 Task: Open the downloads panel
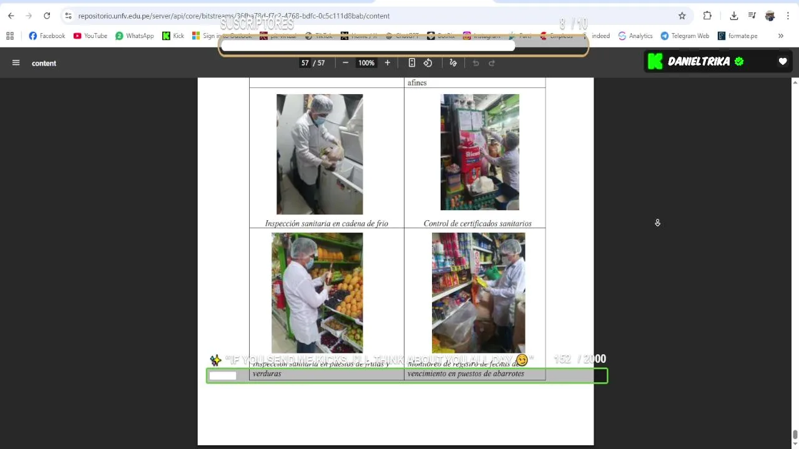click(734, 16)
